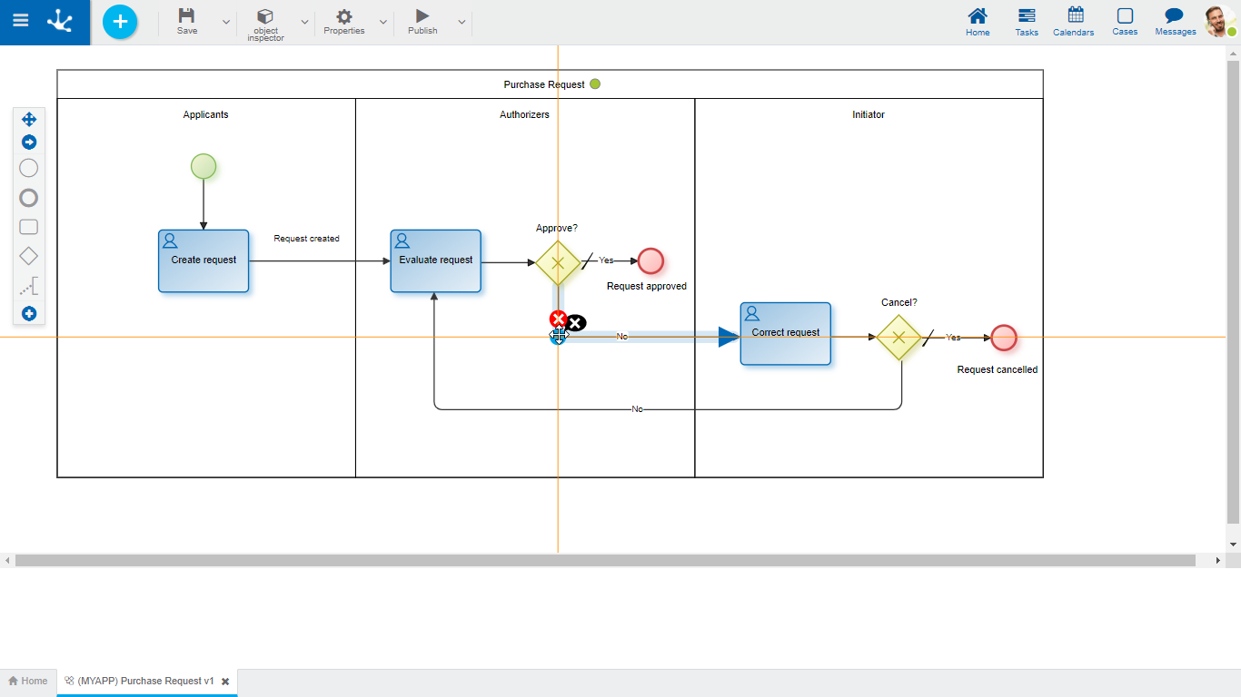Open the hamburger main menu
1241x697 pixels.
pyautogui.click(x=20, y=21)
